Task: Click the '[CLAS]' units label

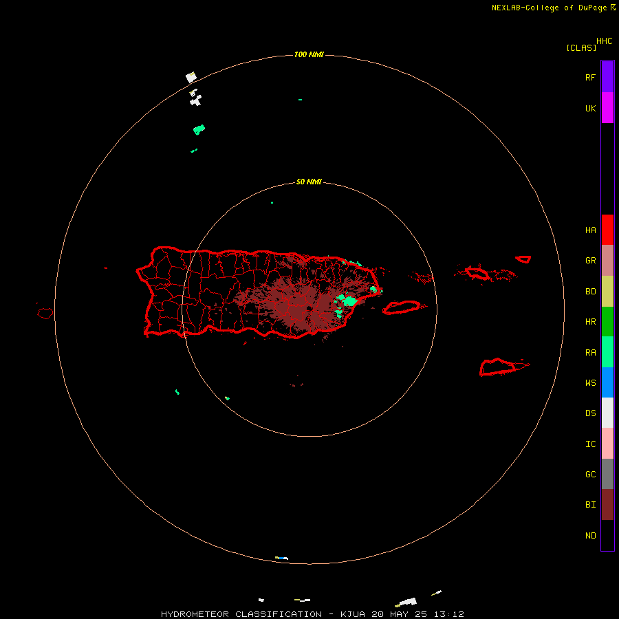Action: 581,47
